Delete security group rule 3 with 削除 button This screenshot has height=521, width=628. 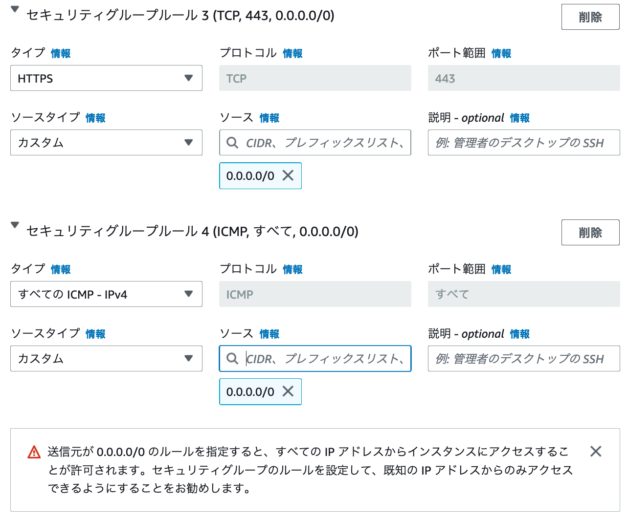590,16
